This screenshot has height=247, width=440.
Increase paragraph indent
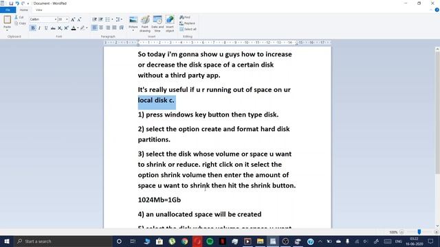pos(101,19)
